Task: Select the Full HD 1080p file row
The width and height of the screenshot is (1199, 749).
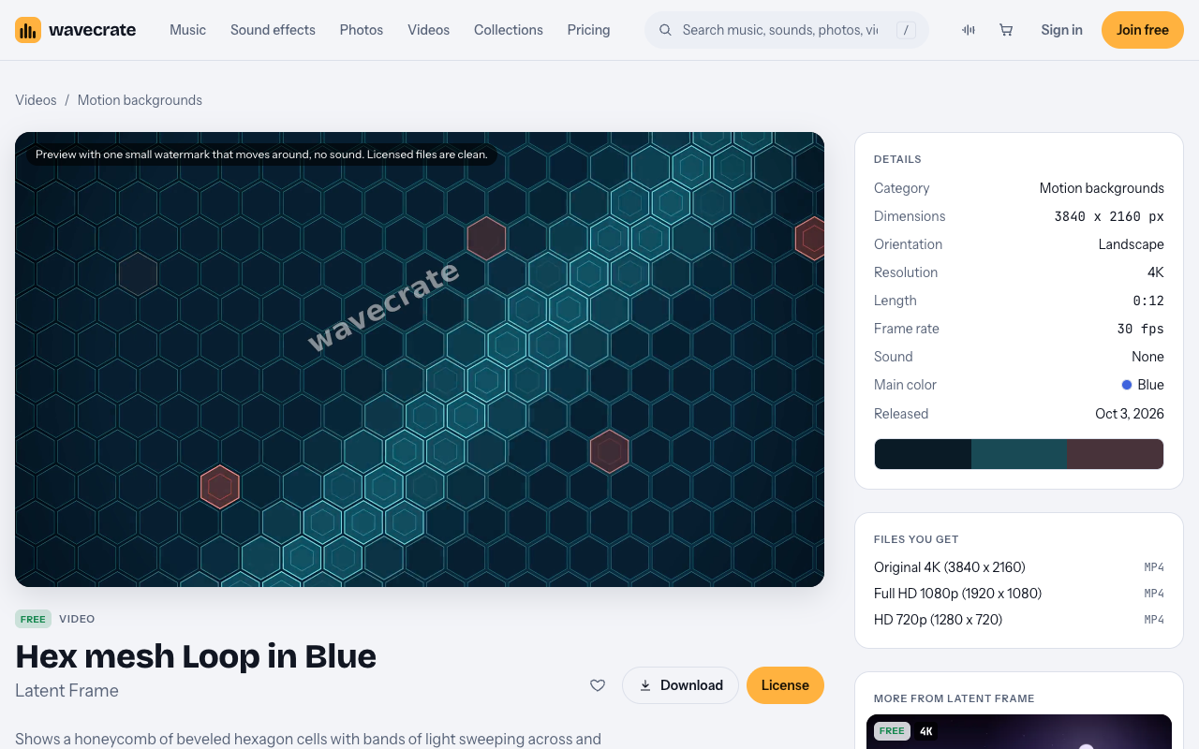Action: point(1019,594)
